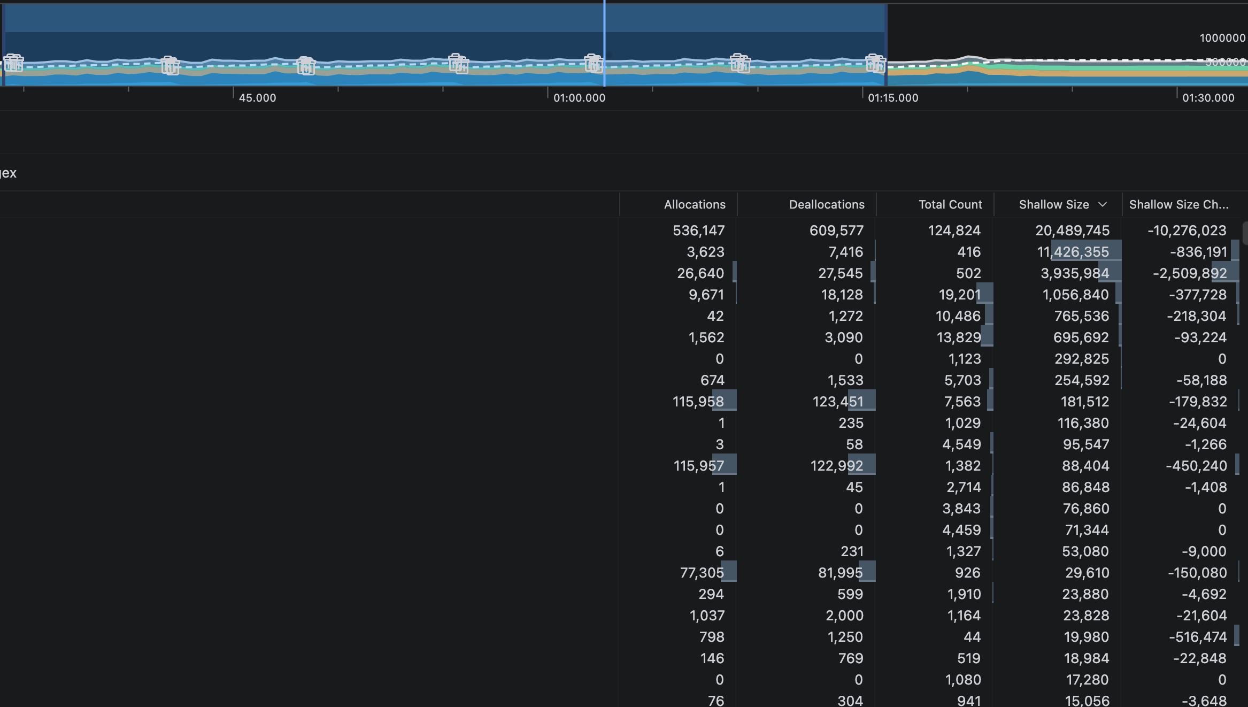This screenshot has width=1248, height=707.
Task: Click GC trash icon midway between 45.000 and 01:00.000
Action: coord(458,64)
